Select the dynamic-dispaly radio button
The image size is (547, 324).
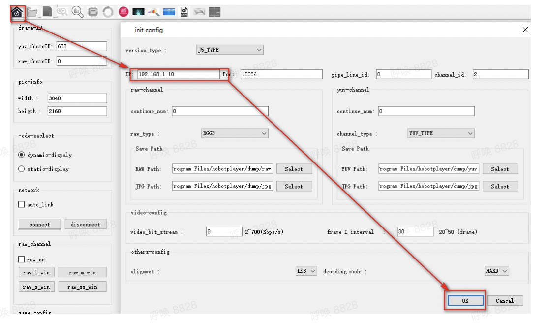click(21, 155)
